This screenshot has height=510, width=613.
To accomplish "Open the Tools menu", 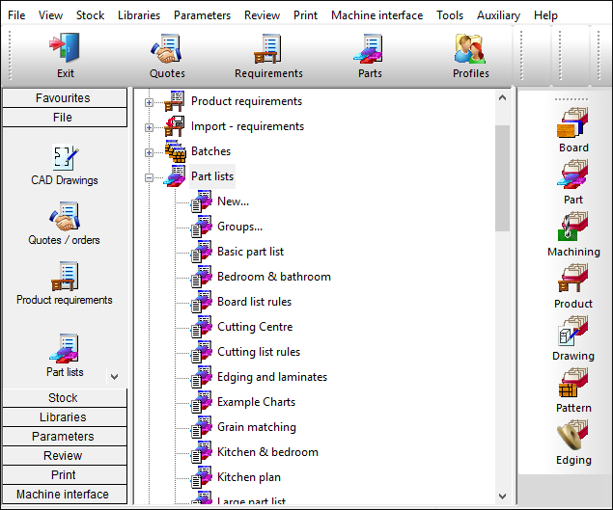I will (x=450, y=15).
